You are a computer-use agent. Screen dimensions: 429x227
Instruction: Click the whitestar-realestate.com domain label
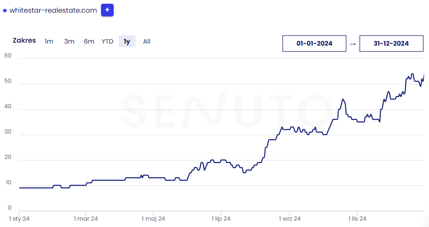53,11
